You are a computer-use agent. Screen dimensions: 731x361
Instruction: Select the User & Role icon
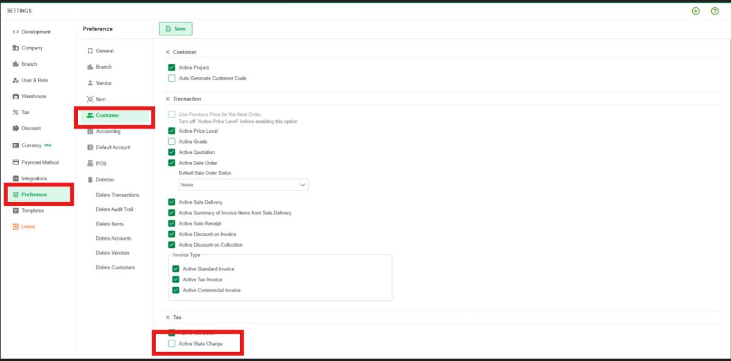tap(16, 80)
